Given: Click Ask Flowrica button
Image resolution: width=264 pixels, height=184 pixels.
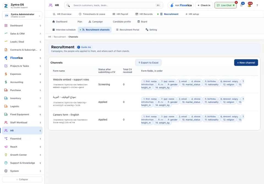Looking at the screenshot, I should [x=181, y=6].
